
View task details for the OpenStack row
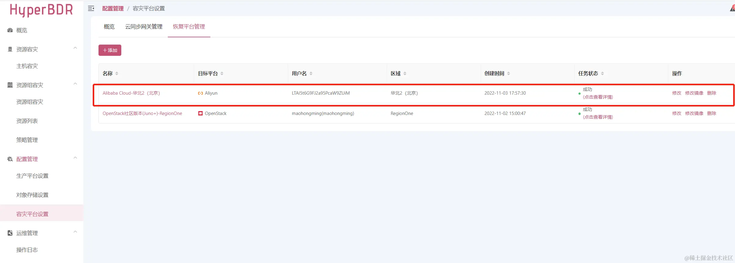(598, 117)
